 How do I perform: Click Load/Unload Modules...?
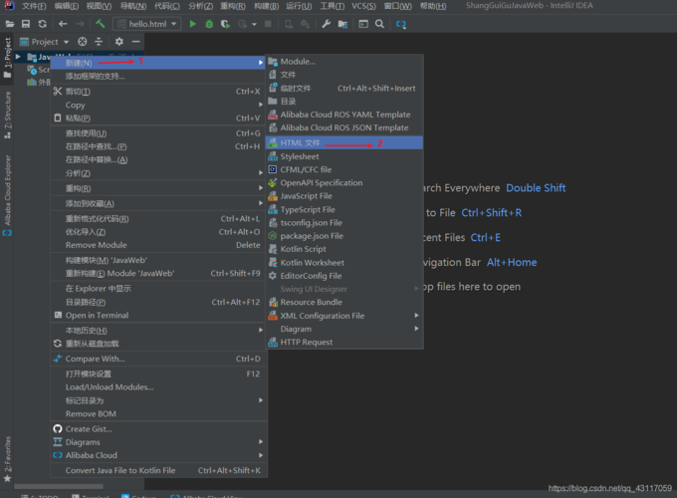(x=158, y=387)
